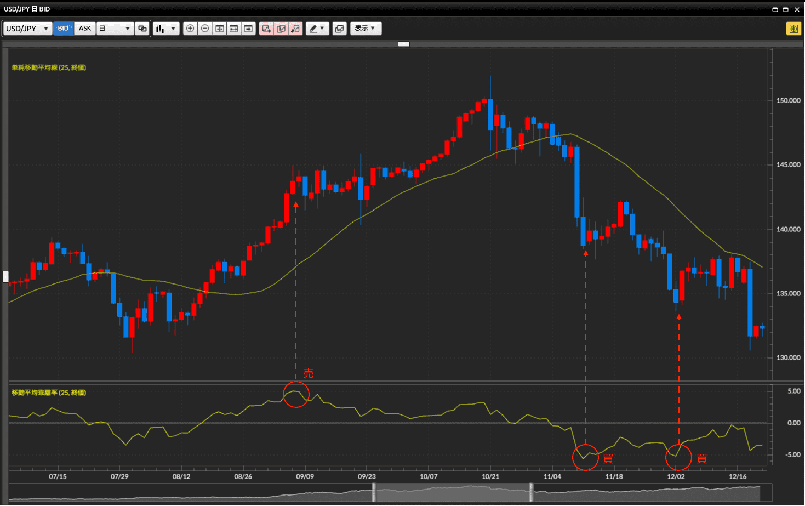Click the 135.000 price axis label

click(x=788, y=293)
